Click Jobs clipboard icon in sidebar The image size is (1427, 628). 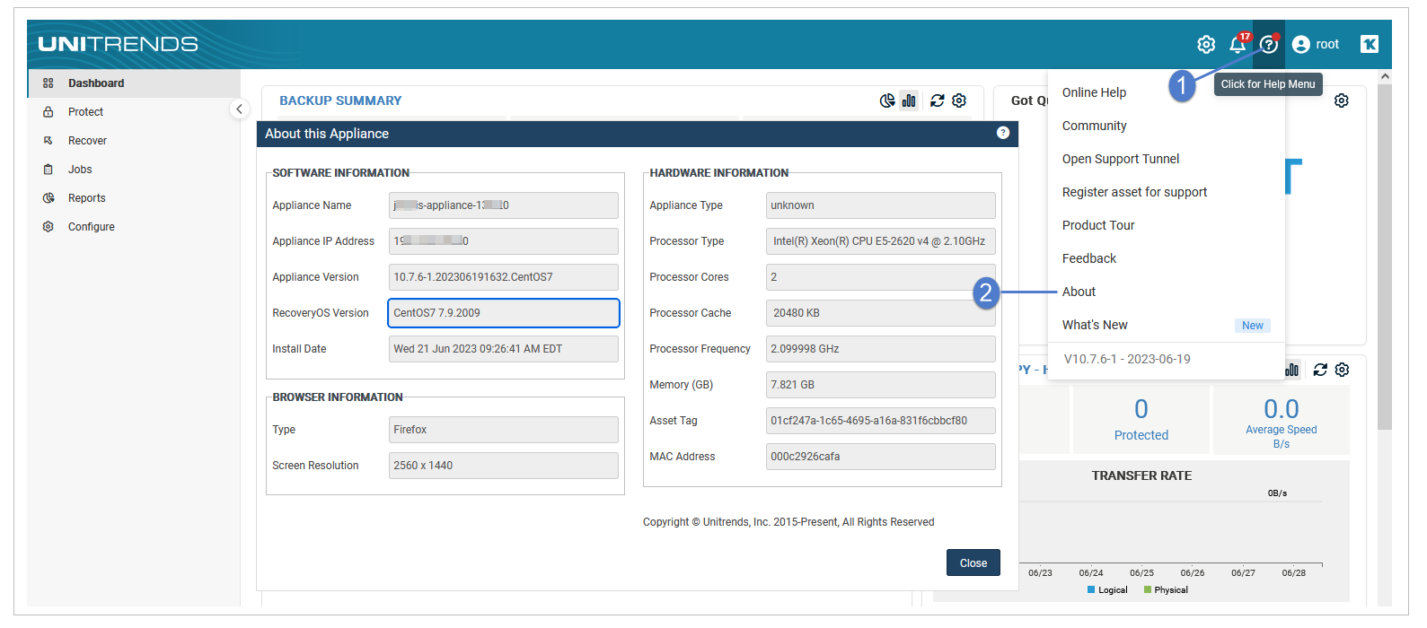tap(48, 169)
